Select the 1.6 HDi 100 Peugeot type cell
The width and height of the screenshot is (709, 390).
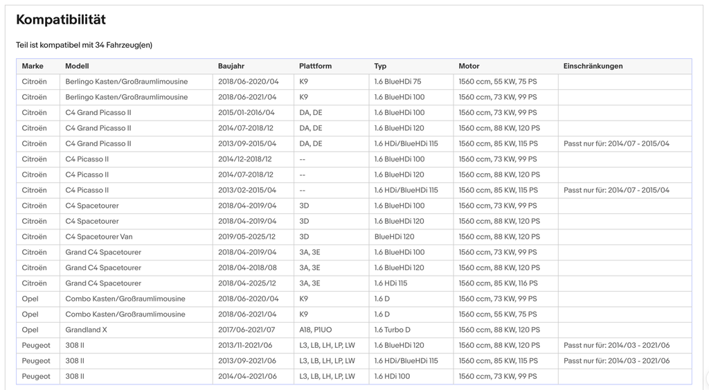(x=411, y=376)
